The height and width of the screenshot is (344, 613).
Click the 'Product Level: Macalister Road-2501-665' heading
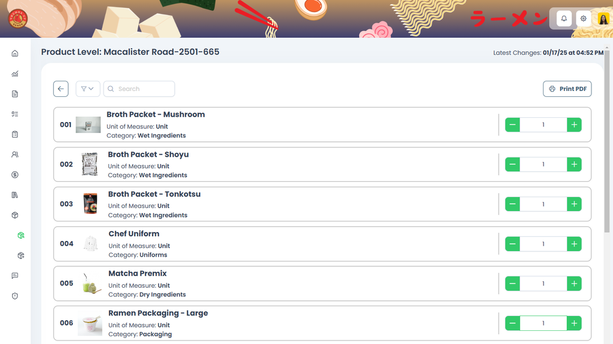130,52
